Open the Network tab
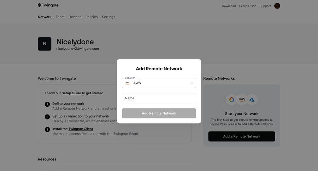The height and width of the screenshot is (171, 318). coord(45,17)
